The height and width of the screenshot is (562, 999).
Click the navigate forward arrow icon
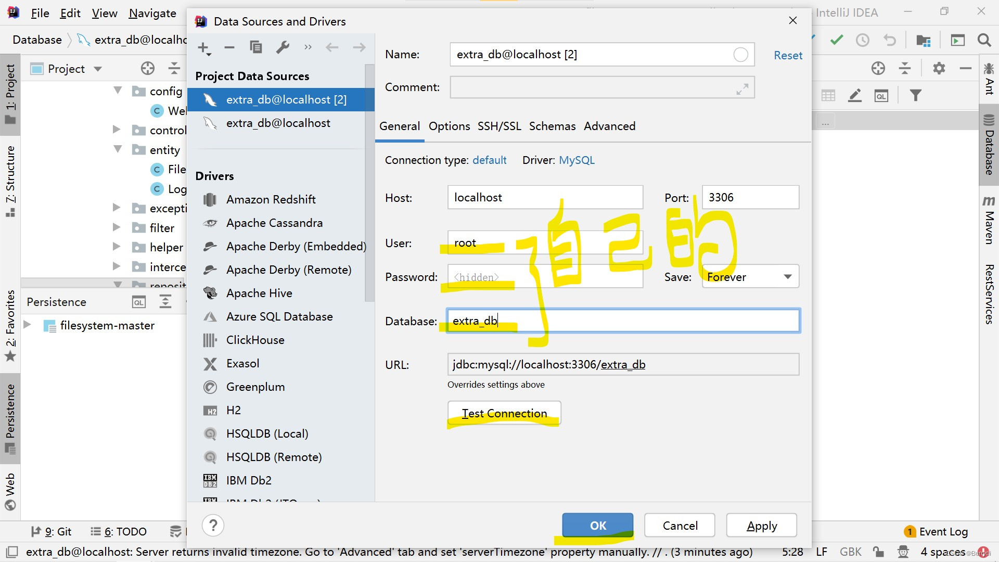[x=359, y=47]
